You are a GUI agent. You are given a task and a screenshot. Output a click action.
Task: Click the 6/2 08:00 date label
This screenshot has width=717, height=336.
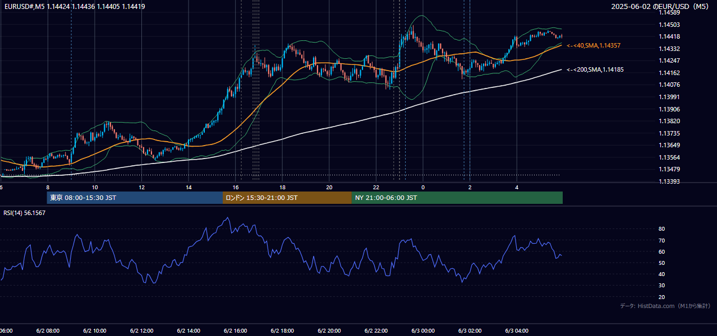pos(48,331)
